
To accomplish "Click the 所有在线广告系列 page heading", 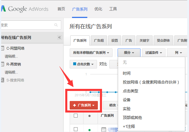I will tap(91, 27).
